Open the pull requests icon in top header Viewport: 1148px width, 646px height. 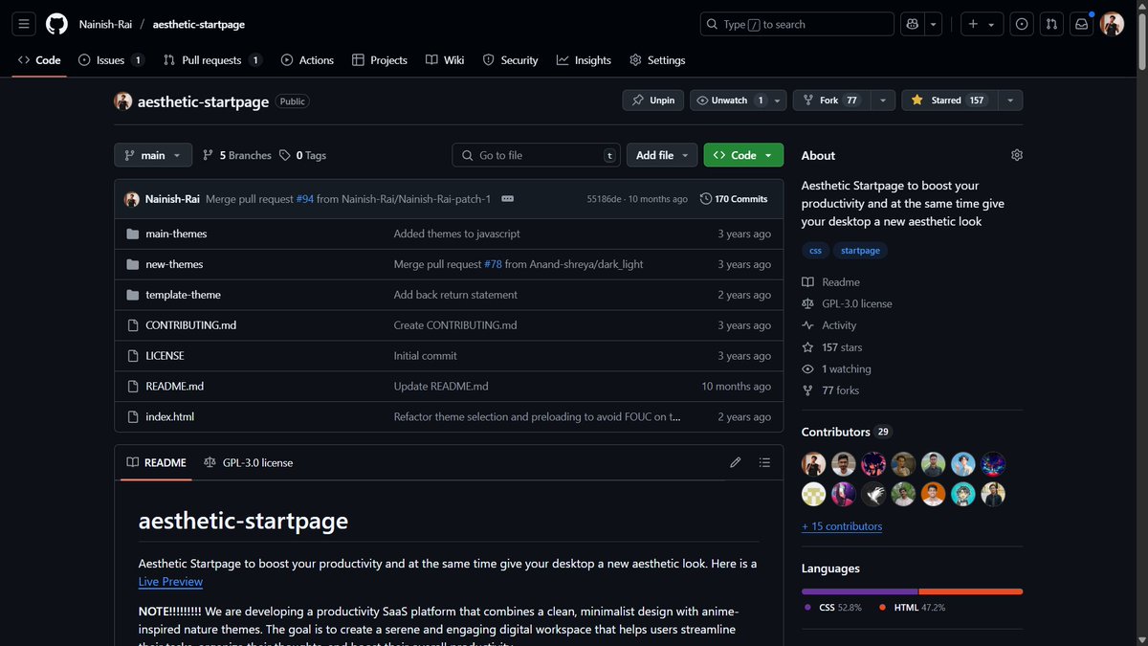1051,24
